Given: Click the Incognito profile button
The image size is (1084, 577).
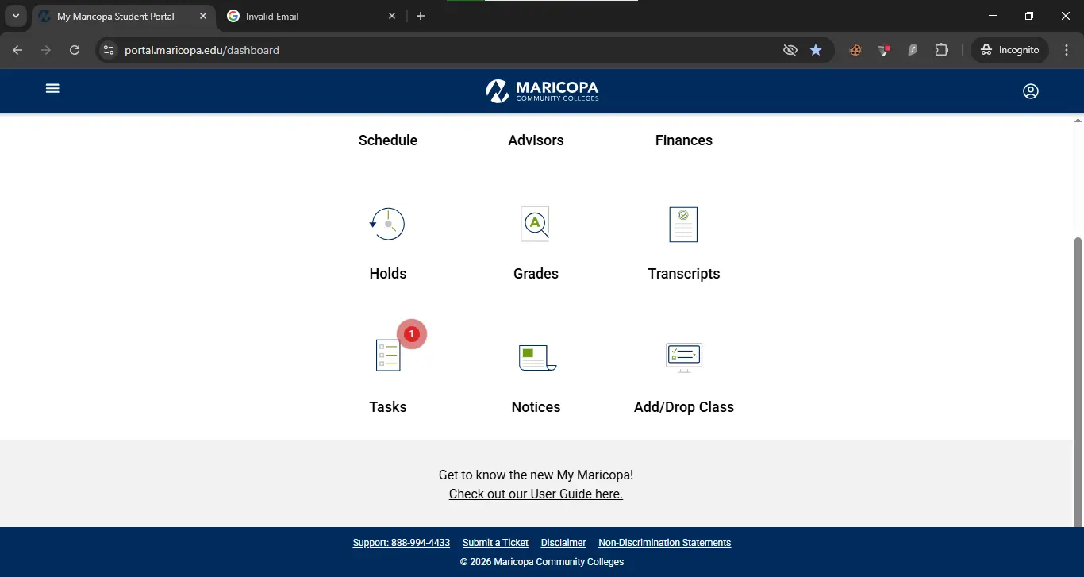Looking at the screenshot, I should 1009,50.
